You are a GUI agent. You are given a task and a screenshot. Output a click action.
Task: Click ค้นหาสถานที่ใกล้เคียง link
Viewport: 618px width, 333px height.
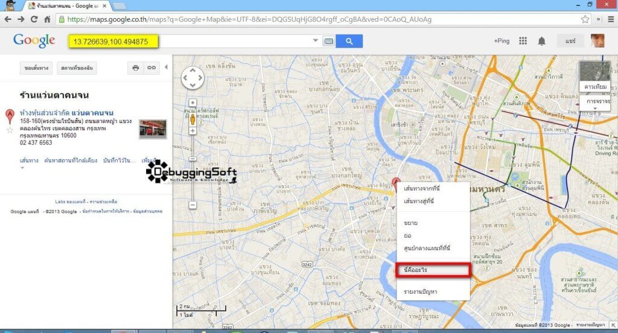71,160
